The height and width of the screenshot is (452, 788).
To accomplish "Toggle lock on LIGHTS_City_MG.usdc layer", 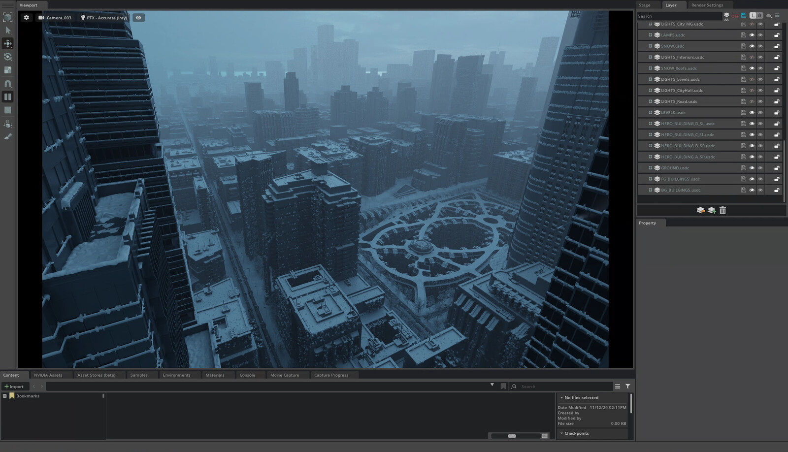I will pos(777,24).
